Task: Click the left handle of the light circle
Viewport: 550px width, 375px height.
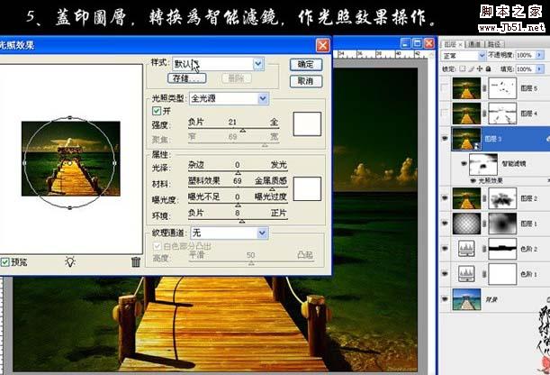Action: [24, 163]
